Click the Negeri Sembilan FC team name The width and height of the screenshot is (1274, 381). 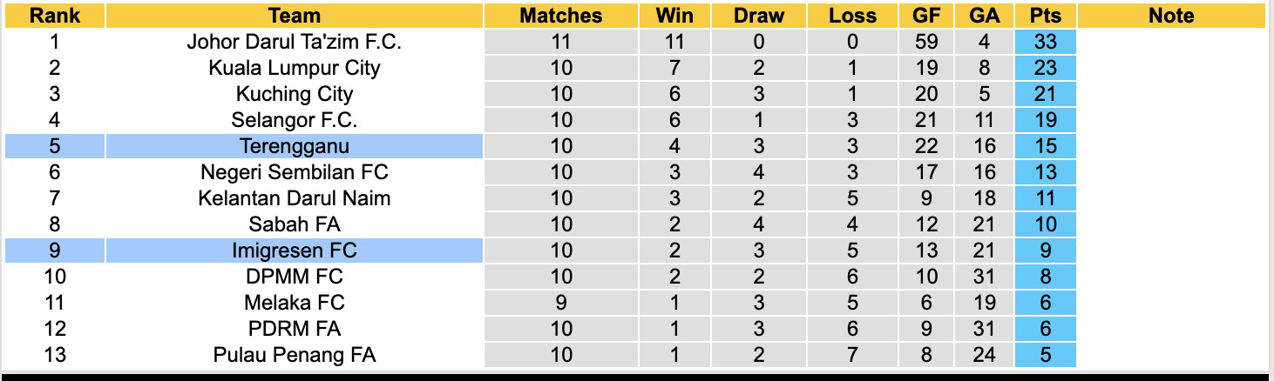(x=295, y=172)
